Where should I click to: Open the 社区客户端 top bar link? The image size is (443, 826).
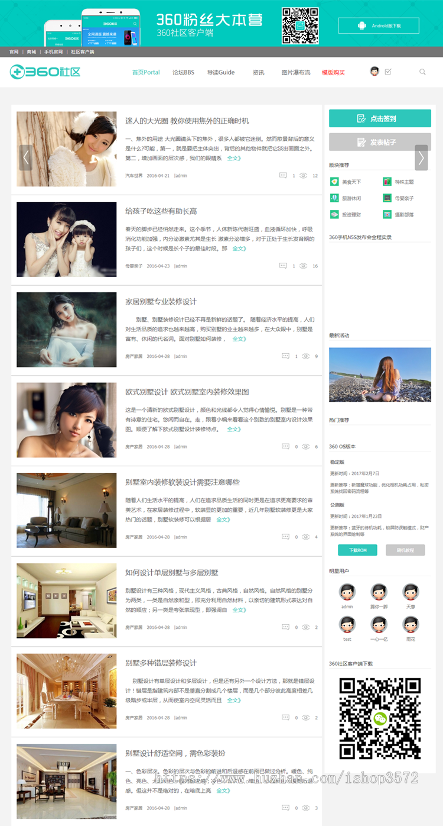(83, 52)
